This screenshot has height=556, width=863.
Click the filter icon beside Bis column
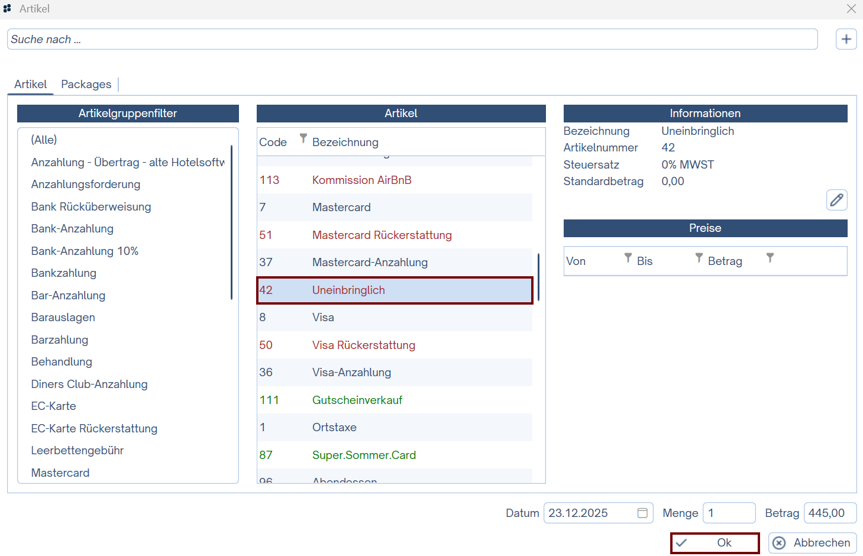pos(699,258)
